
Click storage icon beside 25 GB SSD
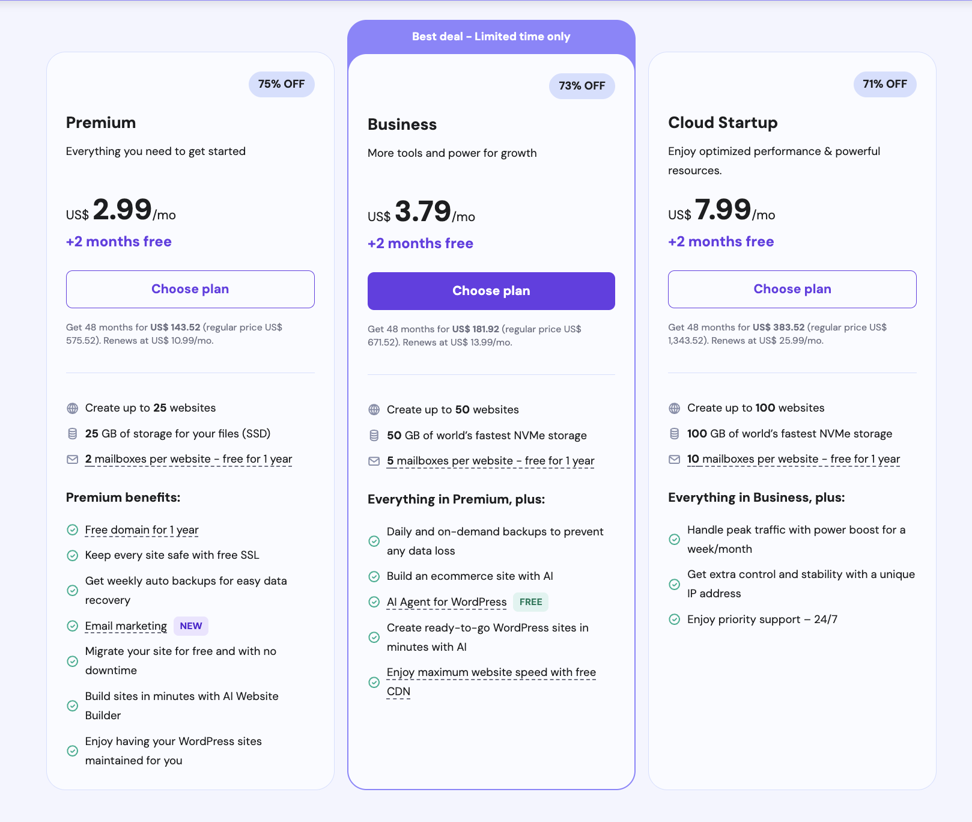click(x=73, y=434)
